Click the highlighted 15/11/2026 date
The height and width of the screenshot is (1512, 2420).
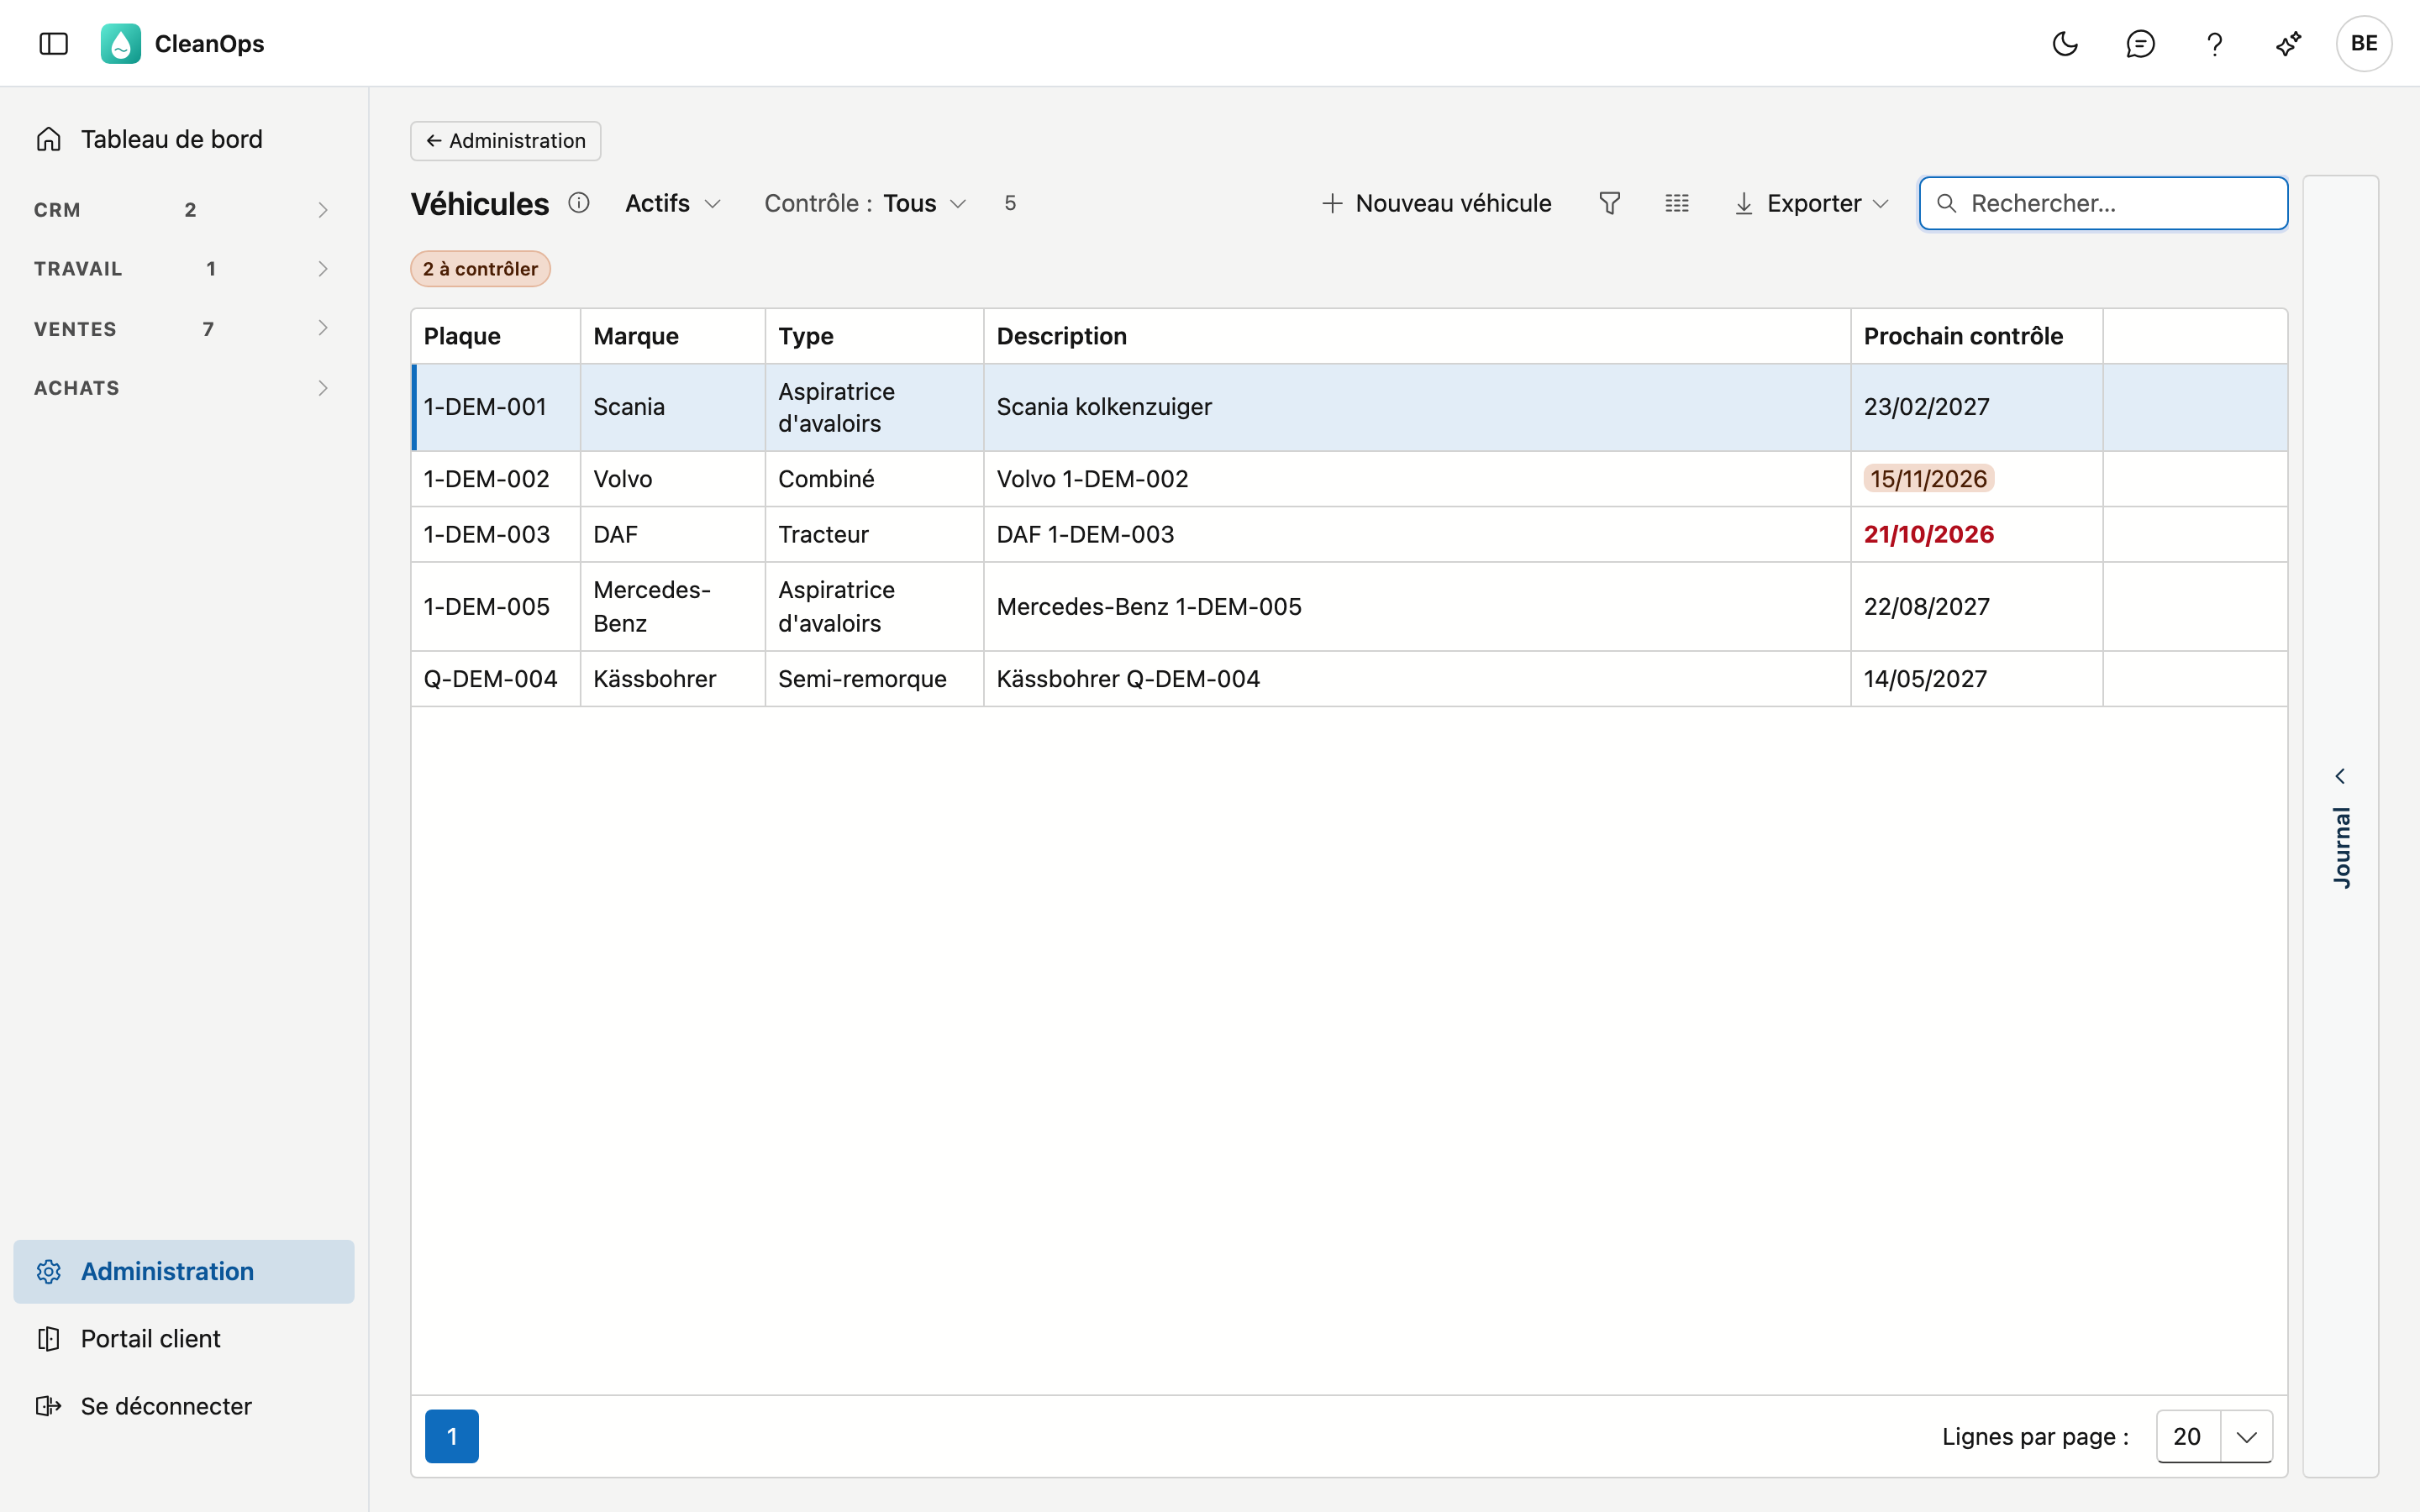click(x=1929, y=479)
